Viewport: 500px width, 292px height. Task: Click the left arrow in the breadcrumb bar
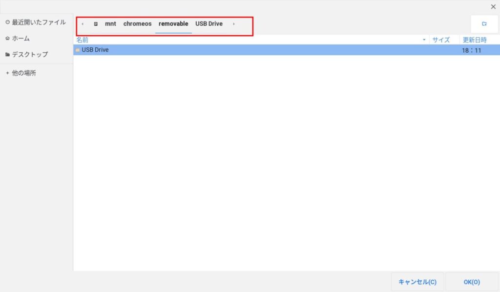(x=83, y=23)
